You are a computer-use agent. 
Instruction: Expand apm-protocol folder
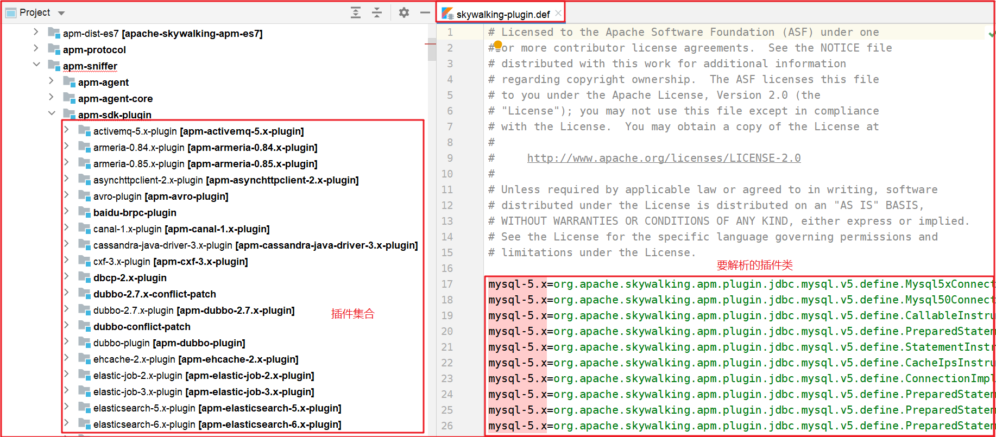point(36,49)
